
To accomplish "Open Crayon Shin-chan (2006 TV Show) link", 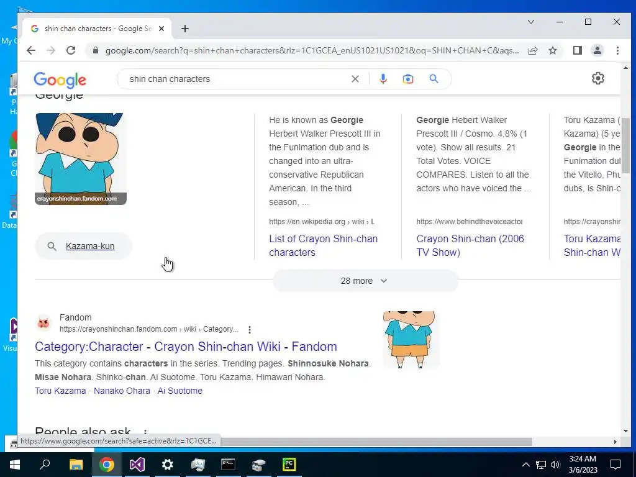I will (470, 245).
